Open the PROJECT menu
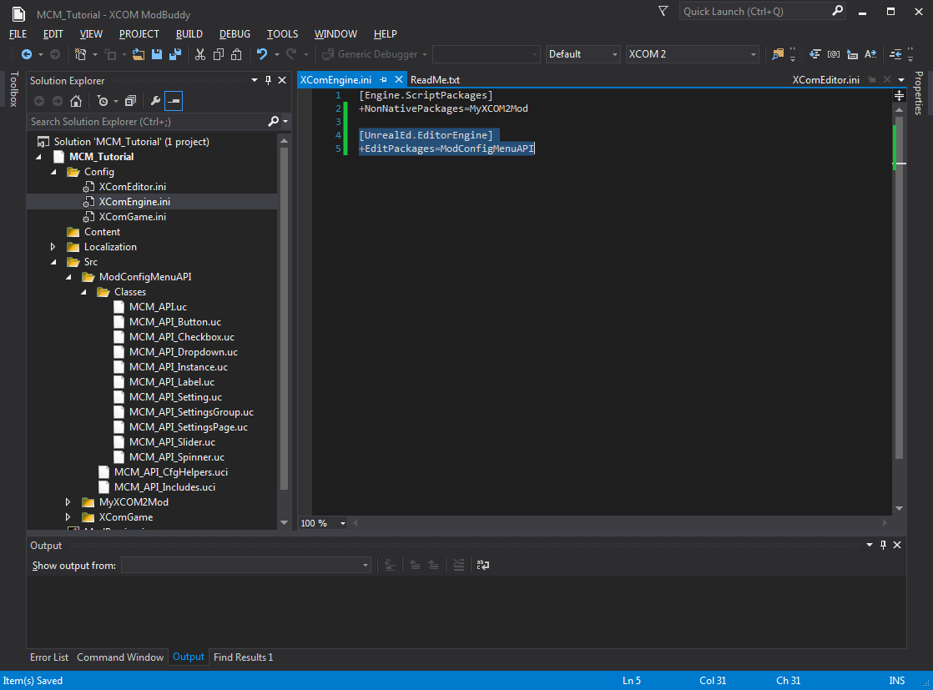This screenshot has width=933, height=690. [139, 34]
